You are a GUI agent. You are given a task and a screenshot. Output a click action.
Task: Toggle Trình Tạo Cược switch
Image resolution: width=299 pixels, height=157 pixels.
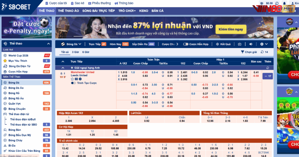(x=73, y=83)
